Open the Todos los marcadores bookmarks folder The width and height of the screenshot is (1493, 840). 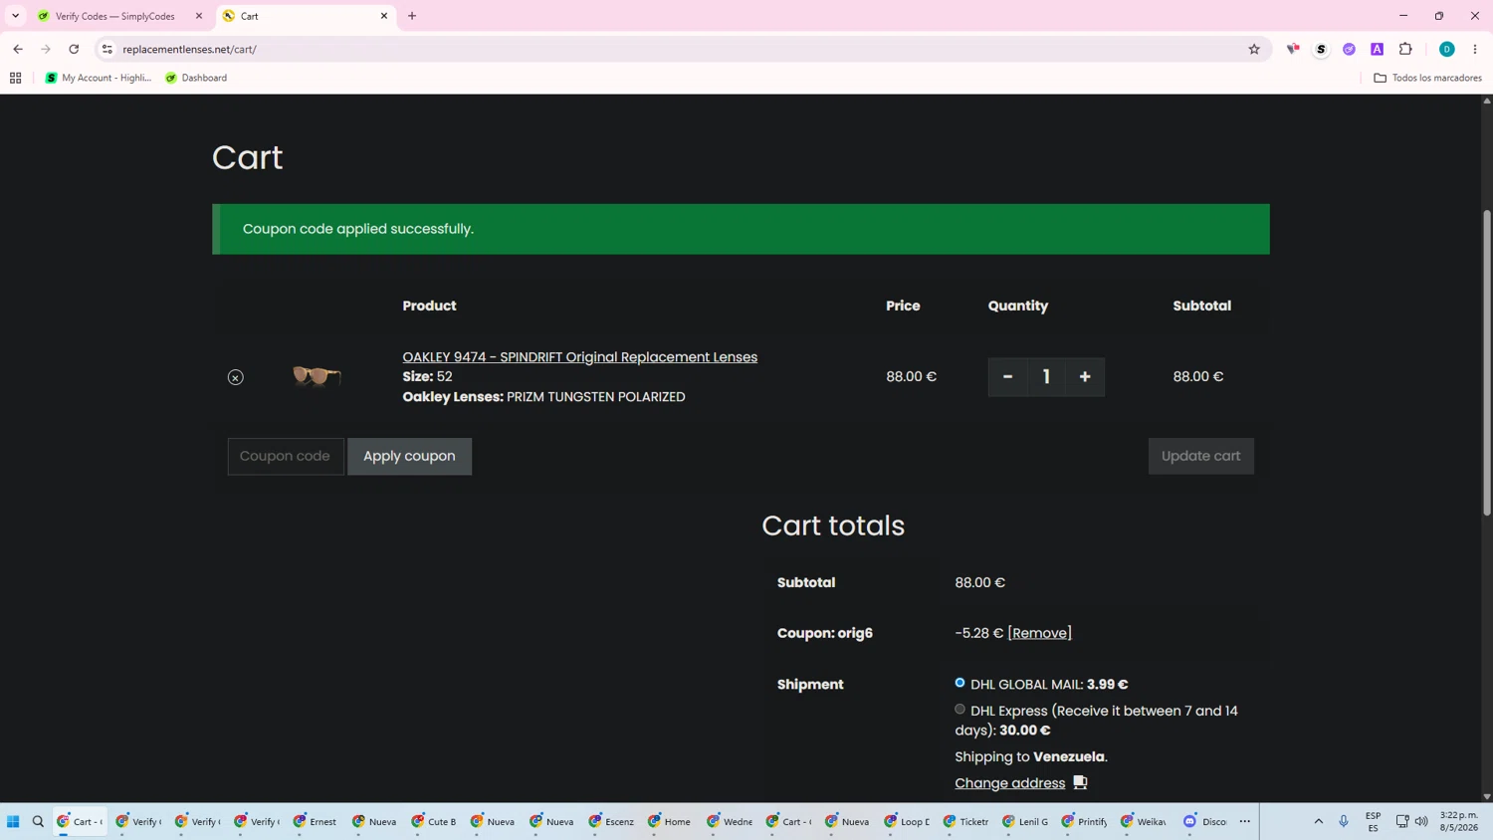pos(1428,78)
